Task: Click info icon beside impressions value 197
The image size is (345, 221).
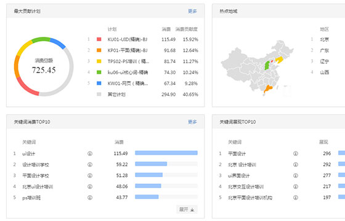Action: pyautogui.click(x=296, y=198)
